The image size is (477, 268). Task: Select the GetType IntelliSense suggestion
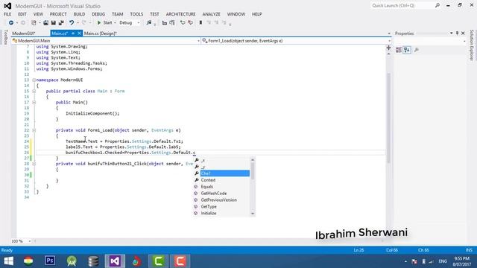(x=222, y=207)
